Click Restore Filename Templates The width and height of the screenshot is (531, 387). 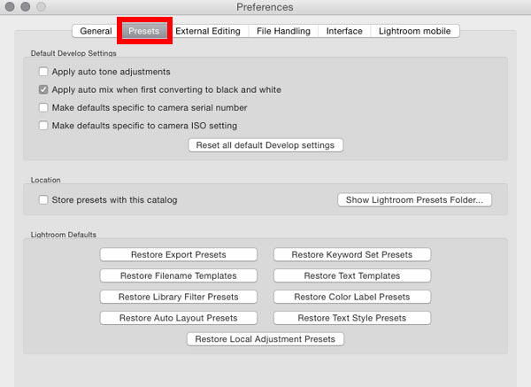179,275
